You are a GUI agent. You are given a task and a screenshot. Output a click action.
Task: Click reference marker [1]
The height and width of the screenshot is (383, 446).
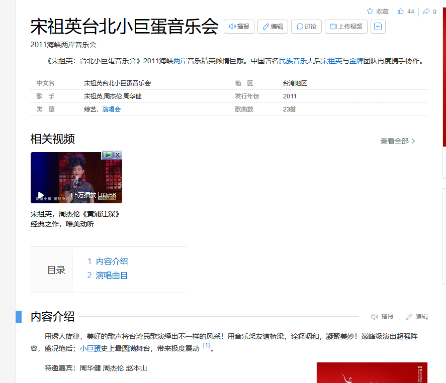coord(206,346)
